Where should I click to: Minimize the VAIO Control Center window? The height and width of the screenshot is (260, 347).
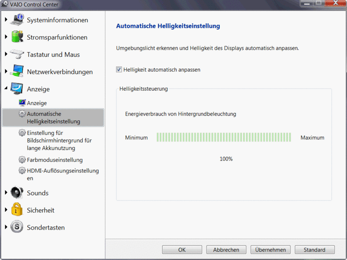[x=307, y=3]
